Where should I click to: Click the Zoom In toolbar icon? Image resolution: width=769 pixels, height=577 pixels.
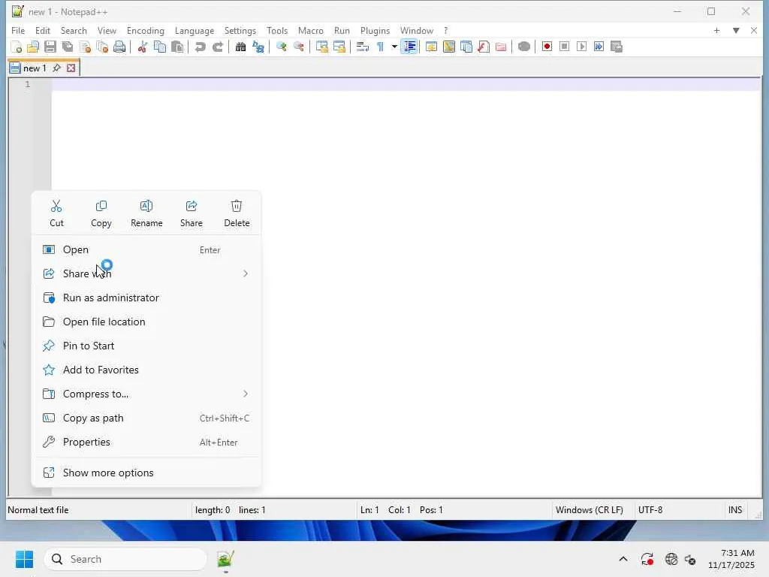(281, 47)
